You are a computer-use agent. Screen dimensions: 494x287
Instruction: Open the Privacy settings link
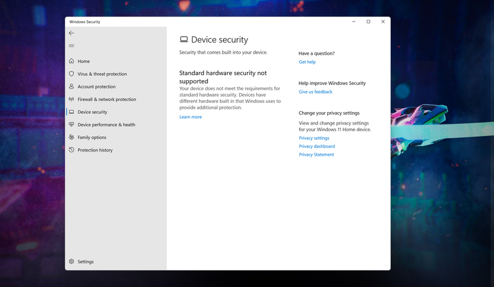[x=314, y=138]
